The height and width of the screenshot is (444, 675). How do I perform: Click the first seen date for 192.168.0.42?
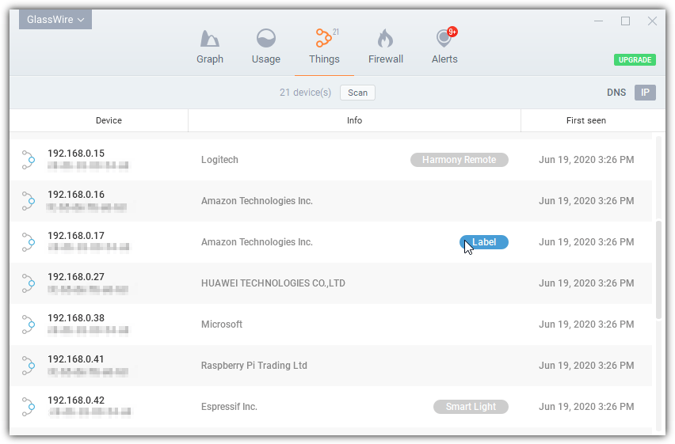586,407
